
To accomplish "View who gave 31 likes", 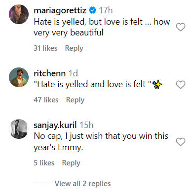I will (x=45, y=48).
